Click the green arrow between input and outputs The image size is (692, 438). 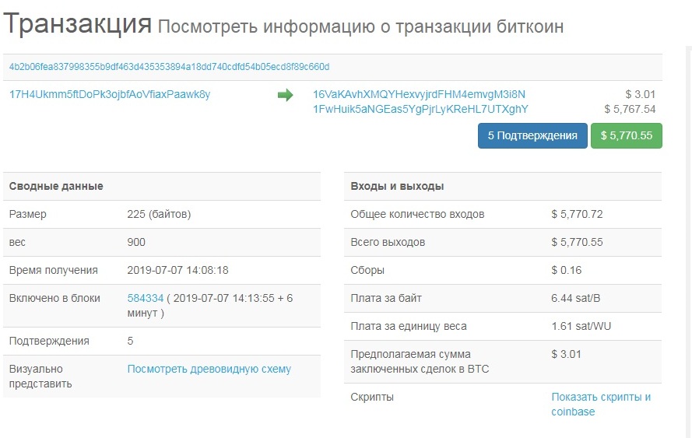(285, 95)
